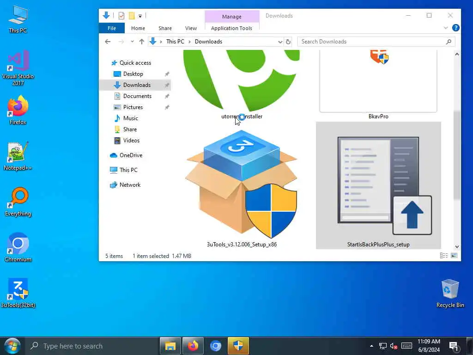The height and width of the screenshot is (355, 473).
Task: Select the utorrent installer file
Action: pyautogui.click(x=242, y=85)
